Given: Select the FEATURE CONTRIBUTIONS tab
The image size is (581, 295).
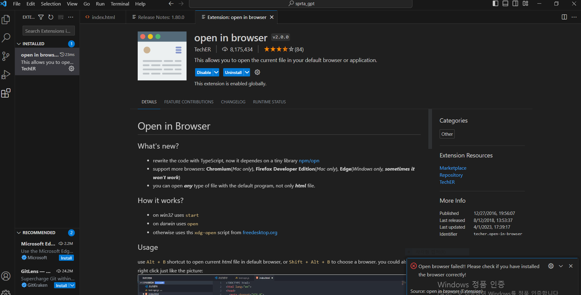Looking at the screenshot, I should tap(189, 102).
